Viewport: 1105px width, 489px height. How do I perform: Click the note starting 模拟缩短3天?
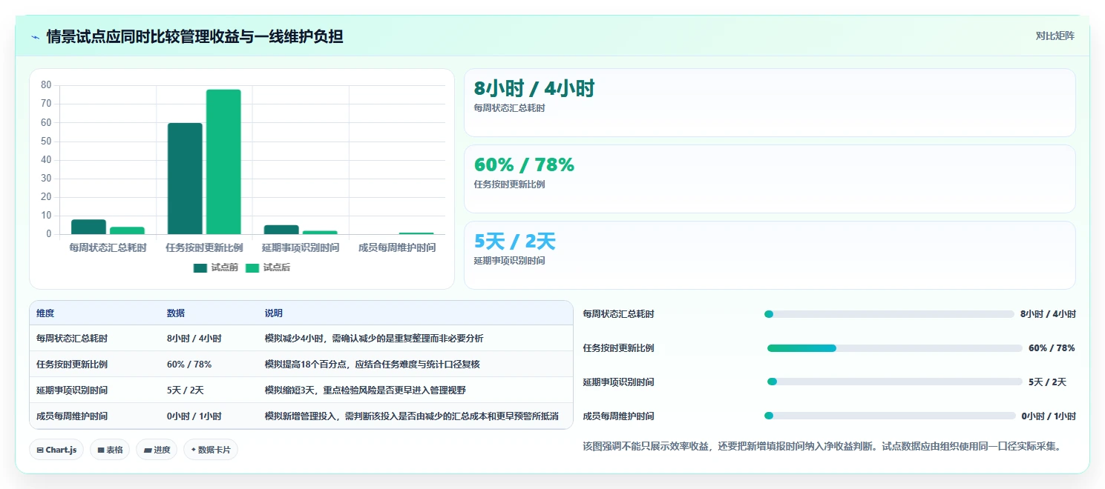point(366,390)
